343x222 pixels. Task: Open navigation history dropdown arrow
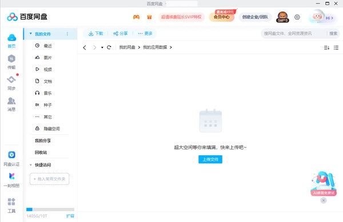pos(102,47)
